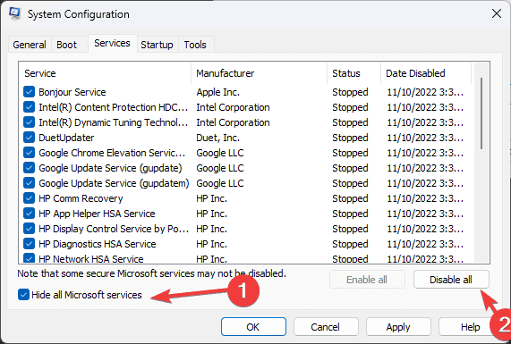Uncheck HP Display Control Service checkbox
This screenshot has height=344, width=511.
click(29, 229)
